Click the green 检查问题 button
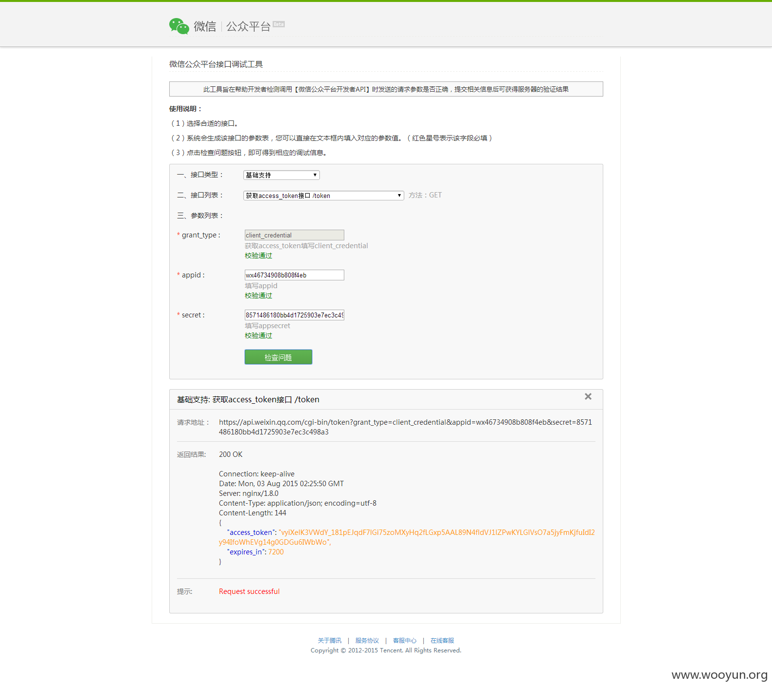The image size is (772, 689). point(278,357)
